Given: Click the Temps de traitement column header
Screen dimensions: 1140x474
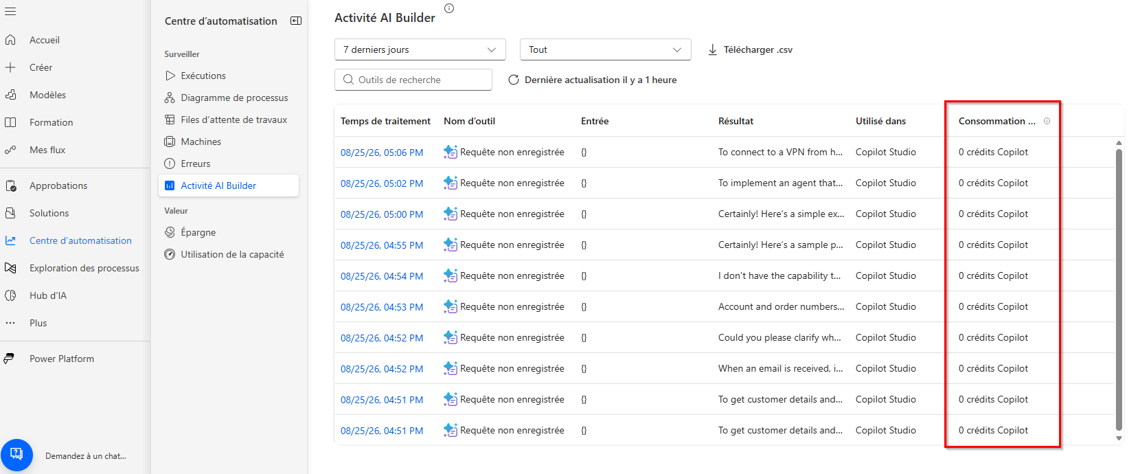Looking at the screenshot, I should coord(385,121).
